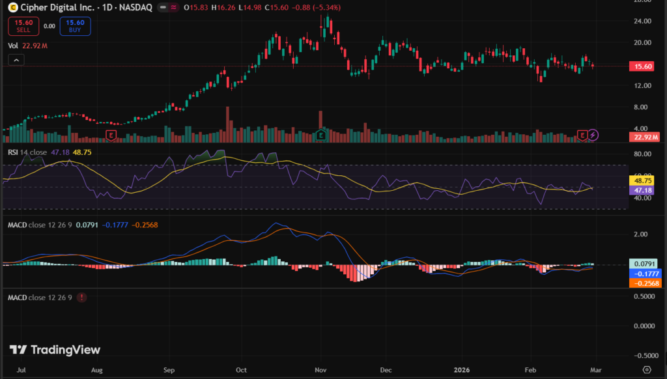Collapse the indicator legend with chevron button
Viewport: 667px width, 379px height.
pyautogui.click(x=16, y=60)
